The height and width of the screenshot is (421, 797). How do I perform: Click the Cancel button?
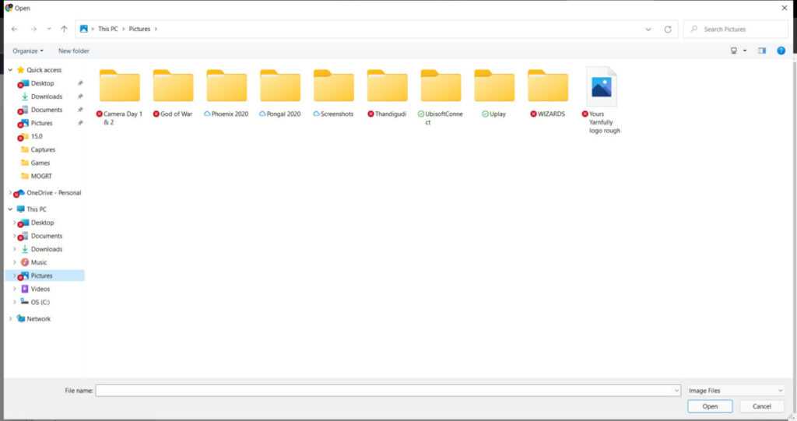click(761, 406)
